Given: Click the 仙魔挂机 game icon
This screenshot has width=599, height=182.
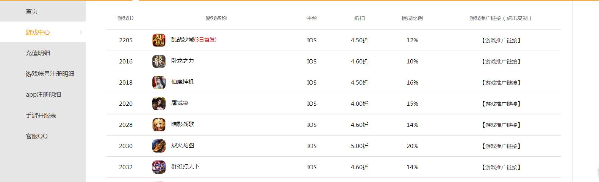Looking at the screenshot, I should click(159, 83).
